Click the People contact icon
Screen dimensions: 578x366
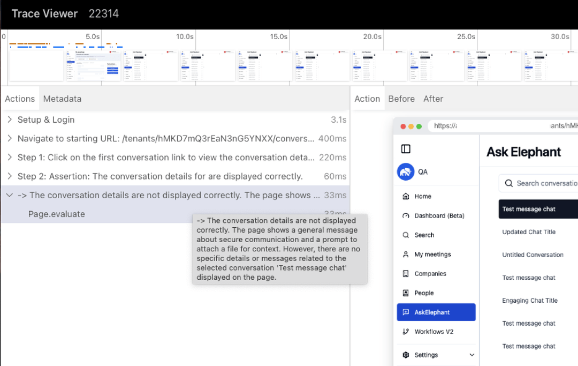coord(406,293)
